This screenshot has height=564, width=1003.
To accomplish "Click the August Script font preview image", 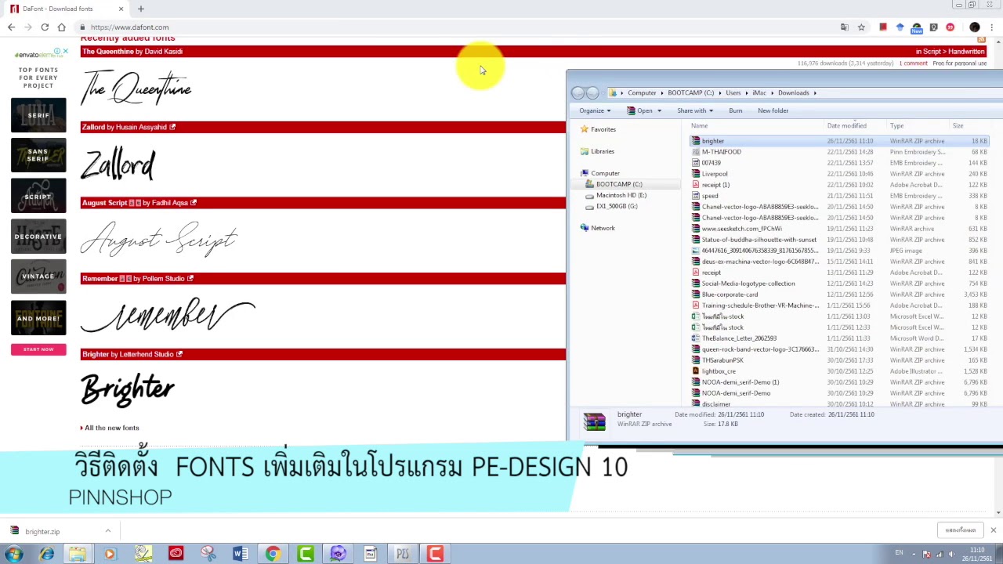I will [x=159, y=237].
